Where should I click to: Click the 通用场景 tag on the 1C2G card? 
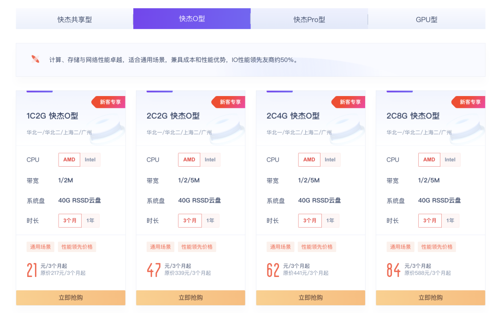[41, 247]
